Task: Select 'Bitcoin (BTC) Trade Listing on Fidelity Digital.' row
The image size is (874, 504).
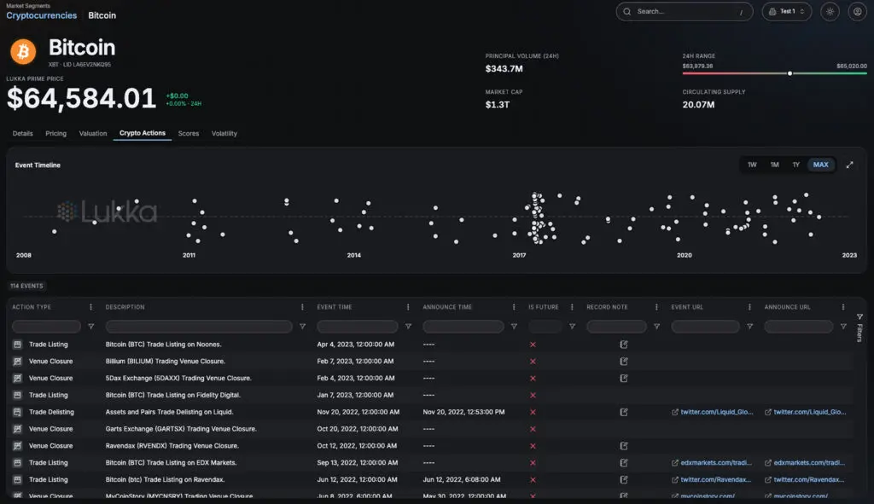Action: coord(429,396)
